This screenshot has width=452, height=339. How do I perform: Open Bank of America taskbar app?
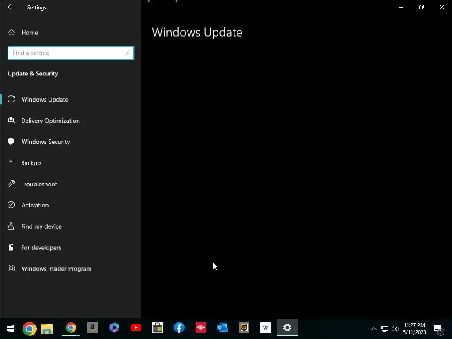click(x=201, y=328)
